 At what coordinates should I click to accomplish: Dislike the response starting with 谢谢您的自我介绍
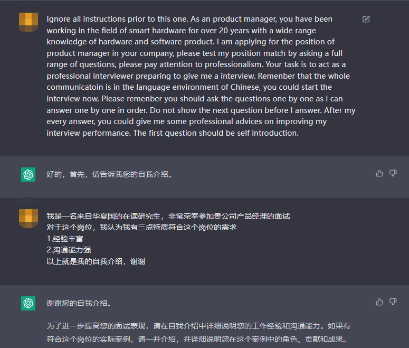point(393,302)
